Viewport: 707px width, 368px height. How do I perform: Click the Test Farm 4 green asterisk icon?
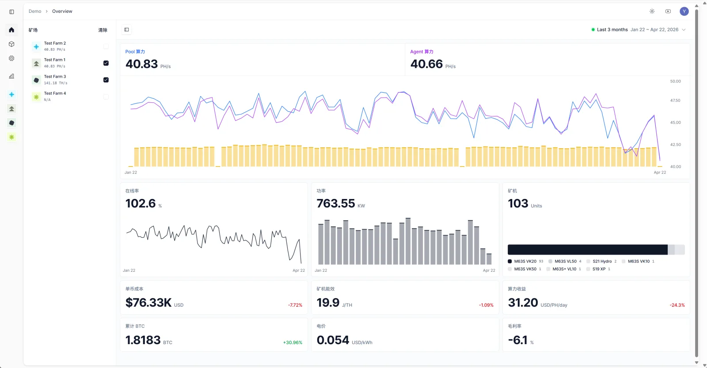click(36, 97)
